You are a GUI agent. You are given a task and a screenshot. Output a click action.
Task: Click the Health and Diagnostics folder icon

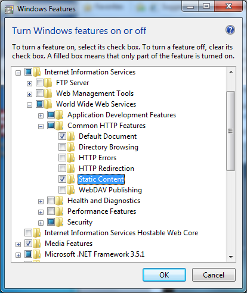(x=60, y=201)
